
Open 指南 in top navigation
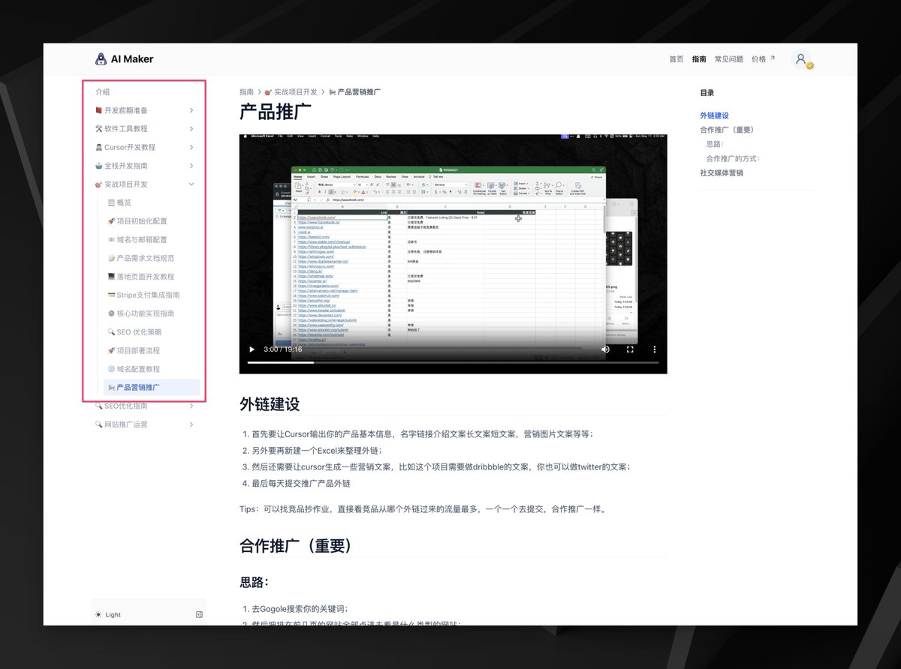pos(699,59)
